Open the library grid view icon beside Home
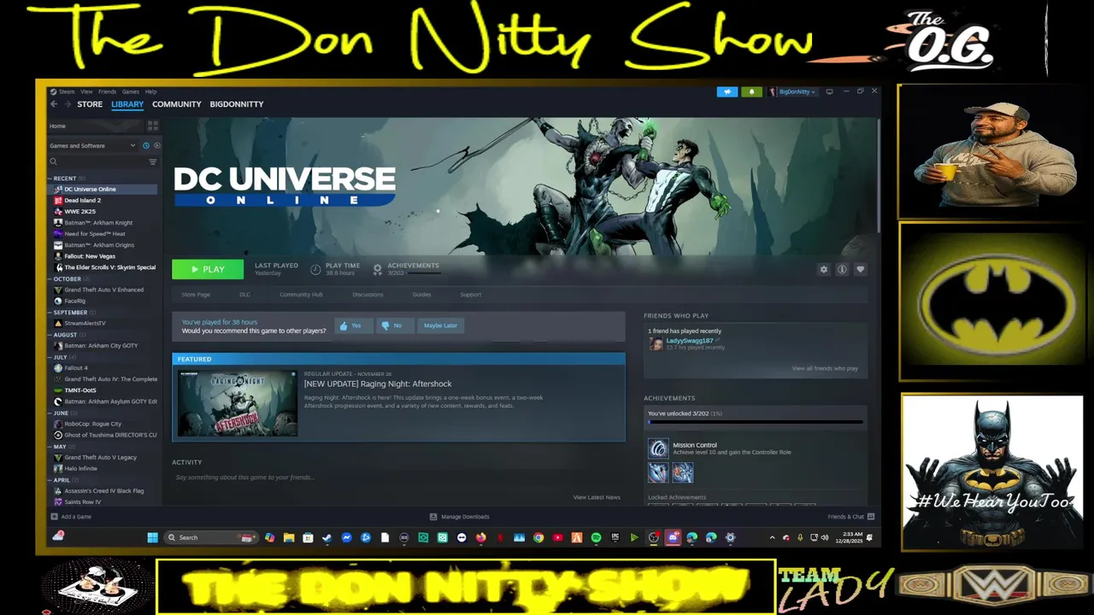This screenshot has width=1094, height=615. [153, 126]
